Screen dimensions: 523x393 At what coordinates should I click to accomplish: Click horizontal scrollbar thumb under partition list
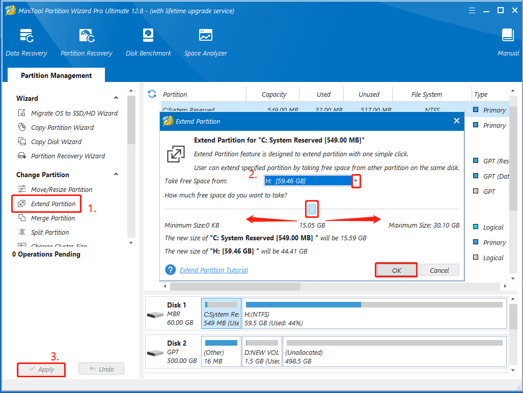click(x=235, y=286)
